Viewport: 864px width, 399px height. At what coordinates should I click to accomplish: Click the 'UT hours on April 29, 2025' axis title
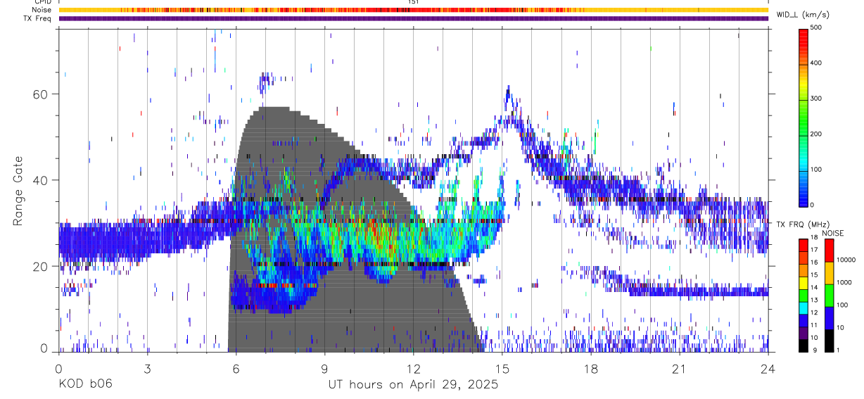413,384
